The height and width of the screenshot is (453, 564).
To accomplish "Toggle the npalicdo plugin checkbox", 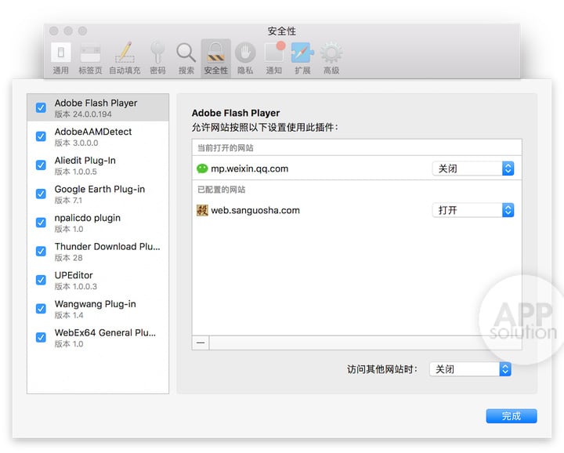I will [x=41, y=223].
